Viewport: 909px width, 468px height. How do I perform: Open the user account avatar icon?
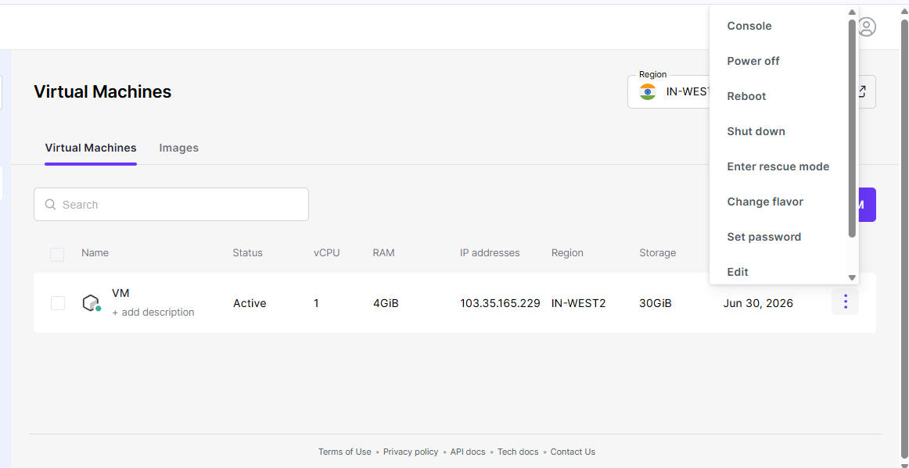[x=867, y=27]
